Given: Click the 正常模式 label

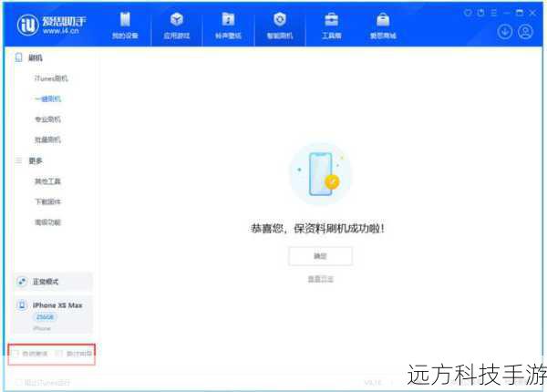Looking at the screenshot, I should 46,282.
